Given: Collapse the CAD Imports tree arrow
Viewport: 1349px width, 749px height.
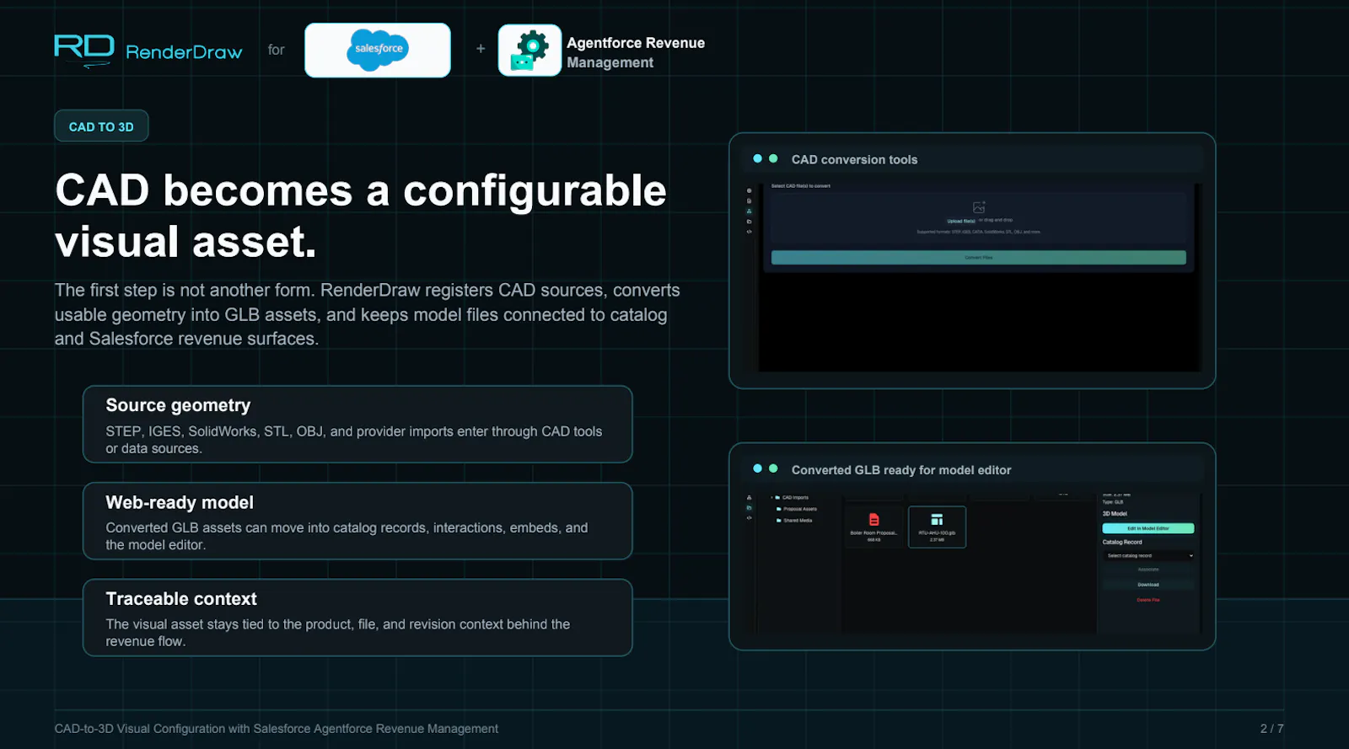Looking at the screenshot, I should 771,498.
